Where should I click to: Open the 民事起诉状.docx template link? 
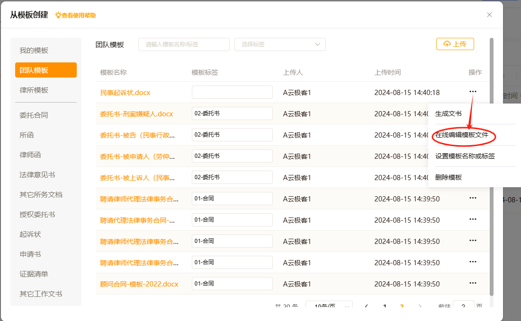coord(125,93)
